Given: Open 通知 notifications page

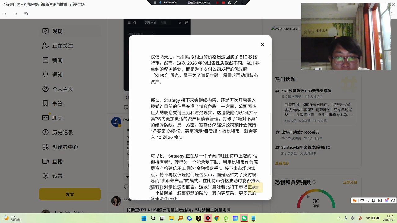Looking at the screenshot, I should (57, 75).
